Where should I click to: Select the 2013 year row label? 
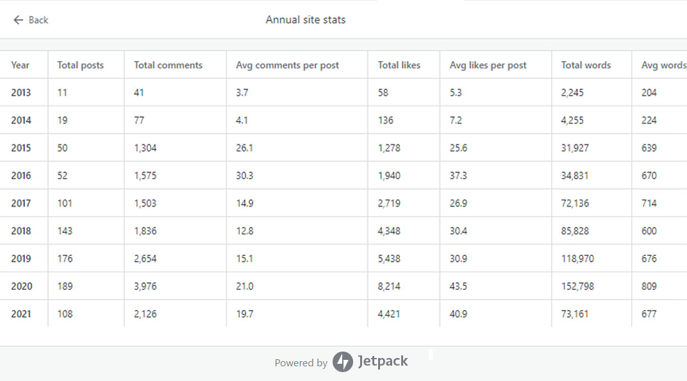point(21,93)
